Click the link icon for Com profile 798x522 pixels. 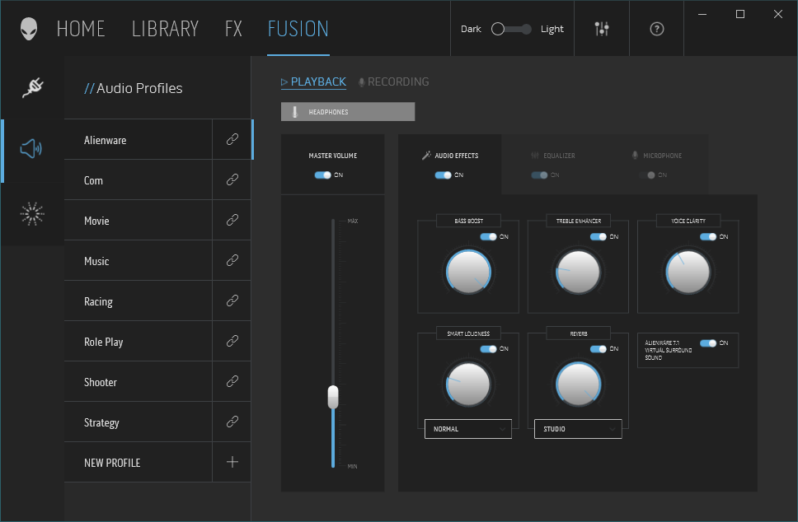tap(232, 179)
